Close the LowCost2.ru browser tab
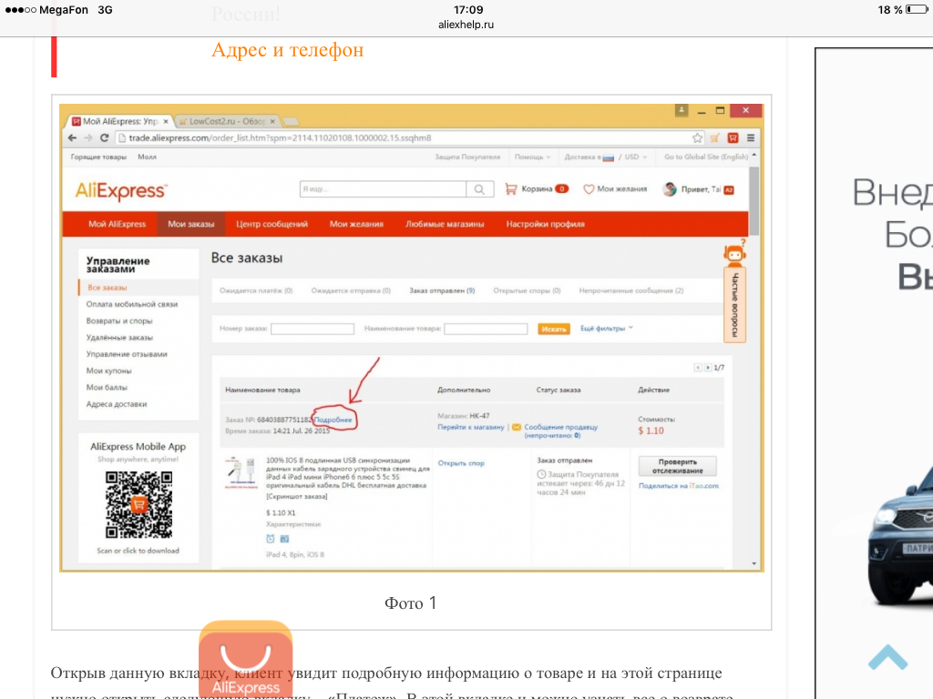The height and width of the screenshot is (699, 933). [x=272, y=121]
